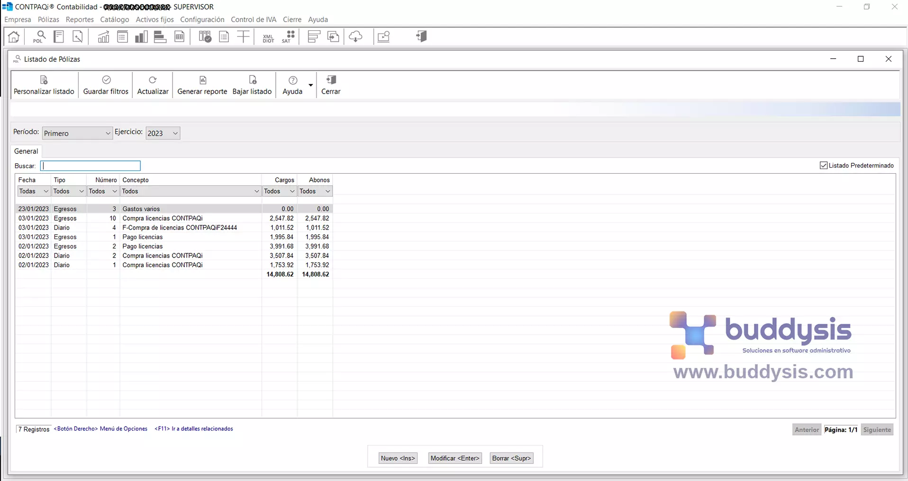908x481 pixels.
Task: Click the horizontal stacked bars icon
Action: (160, 36)
